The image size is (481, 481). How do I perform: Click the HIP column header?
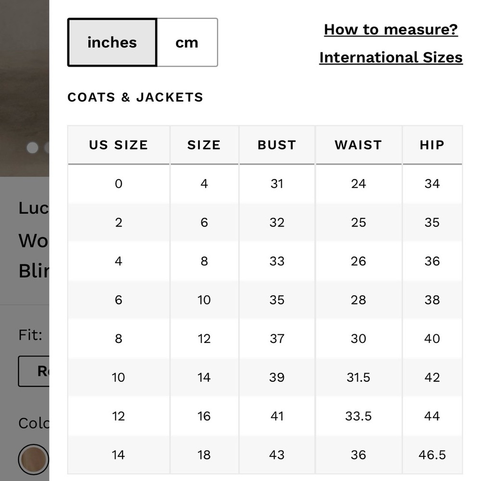(432, 145)
